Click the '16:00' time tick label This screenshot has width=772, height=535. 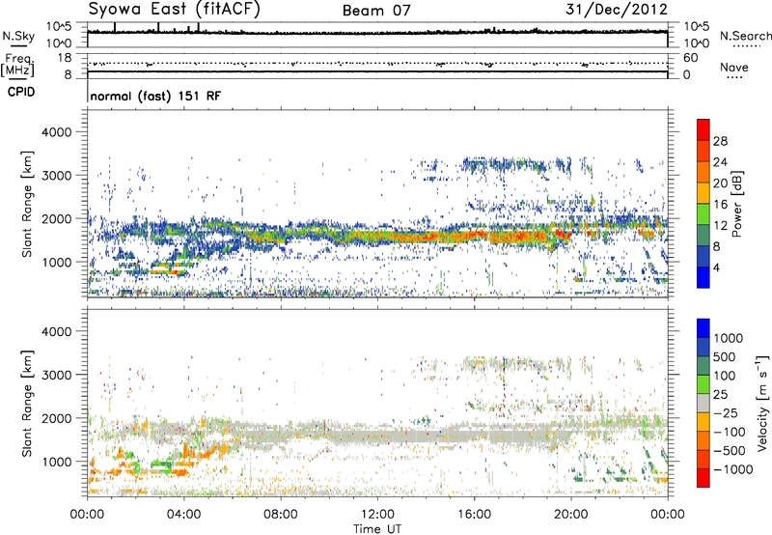tap(474, 515)
